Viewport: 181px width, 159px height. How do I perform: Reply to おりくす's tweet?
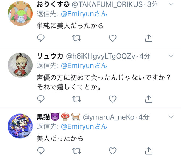(x=41, y=38)
